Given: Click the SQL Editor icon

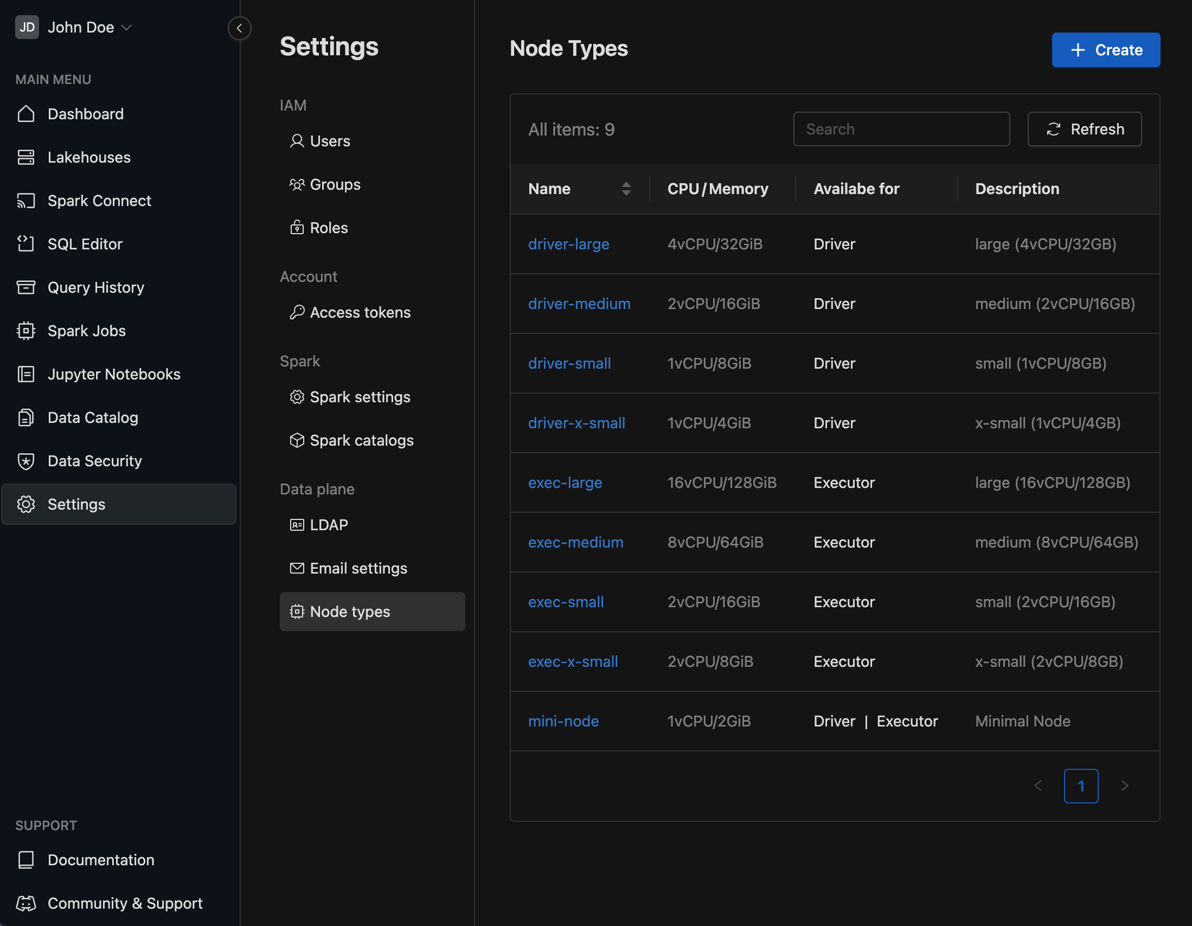Looking at the screenshot, I should pos(25,244).
